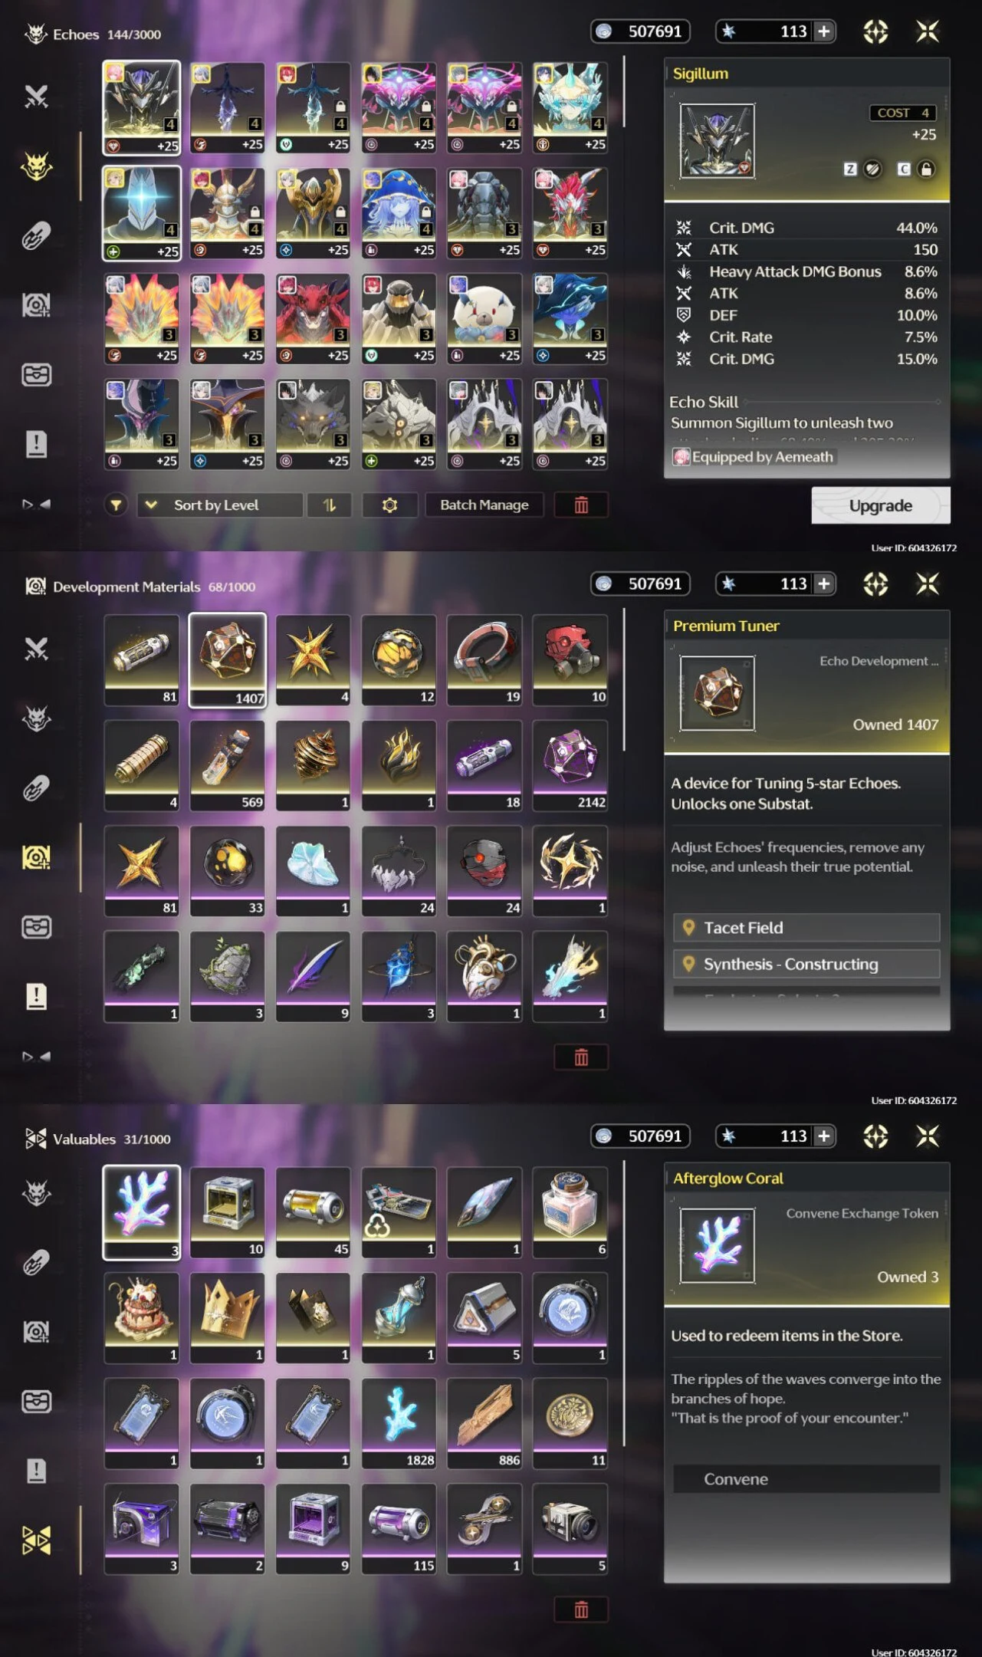
Task: Add Astrite with plus button next to 113
Action: pyautogui.click(x=824, y=31)
